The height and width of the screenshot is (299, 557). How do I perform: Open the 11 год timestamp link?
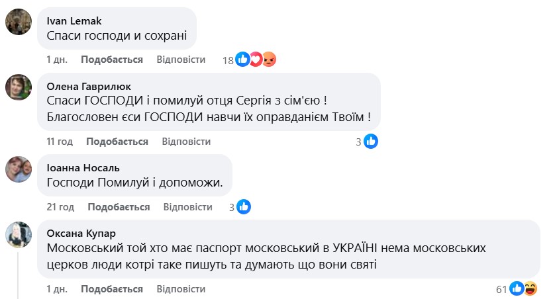(x=59, y=142)
